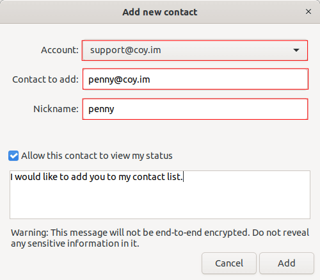Cancel adding the new contact
320x280 pixels.
(229, 263)
